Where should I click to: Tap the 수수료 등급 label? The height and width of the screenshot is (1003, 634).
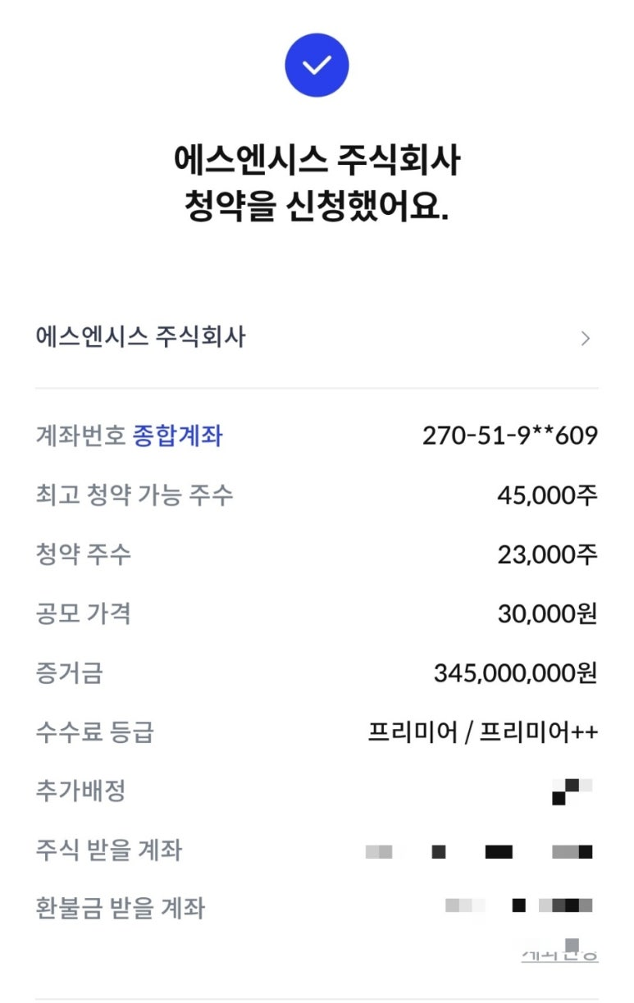[94, 732]
